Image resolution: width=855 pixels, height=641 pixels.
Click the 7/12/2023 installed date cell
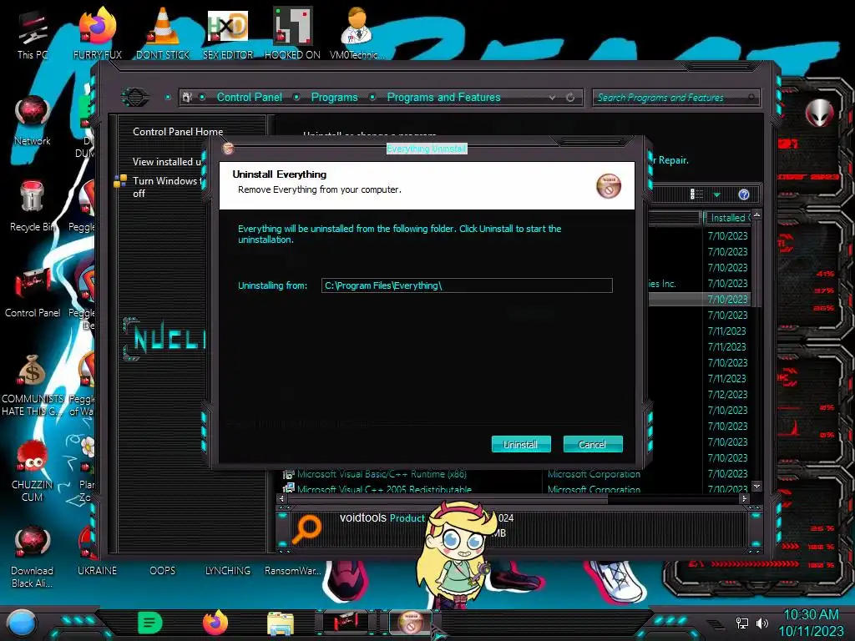pyautogui.click(x=727, y=395)
